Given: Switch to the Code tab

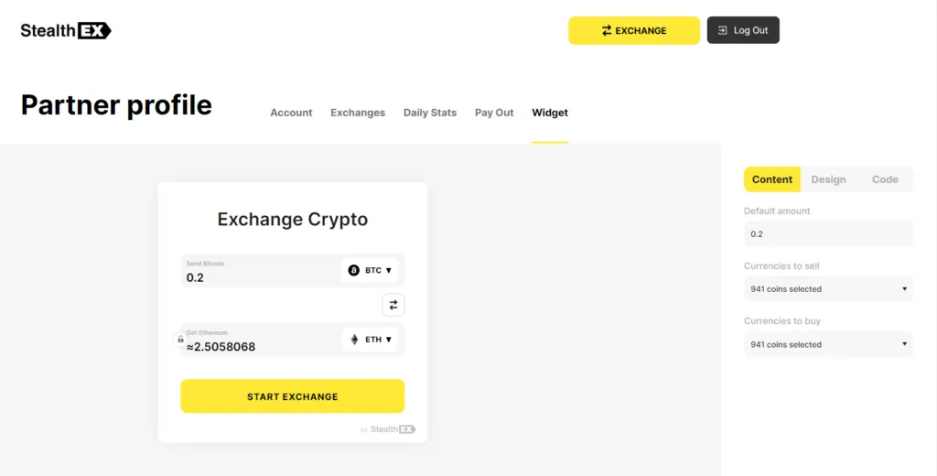Looking at the screenshot, I should coord(885,179).
